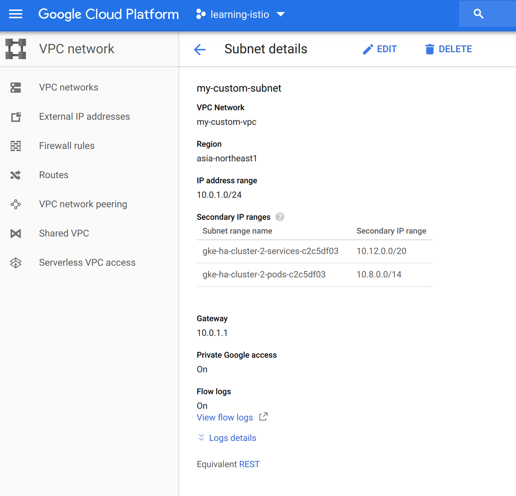Open the View flow logs link
Viewport: 516px width, 496px height.
225,417
